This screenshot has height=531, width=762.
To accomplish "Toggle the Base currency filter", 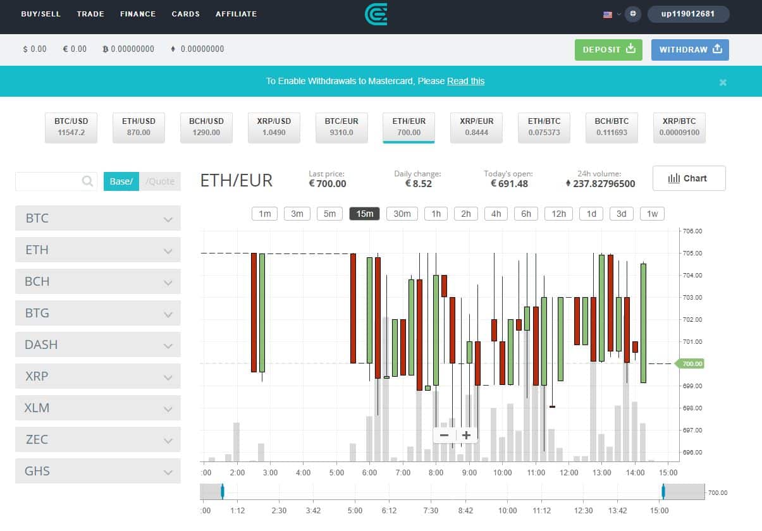I will [x=121, y=181].
